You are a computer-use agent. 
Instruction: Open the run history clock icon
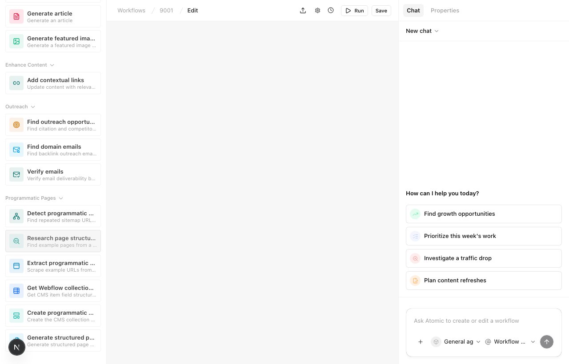click(x=331, y=11)
